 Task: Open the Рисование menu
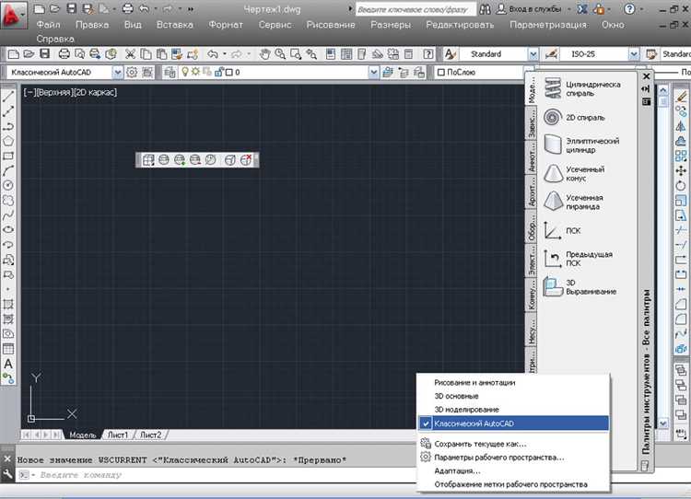331,25
